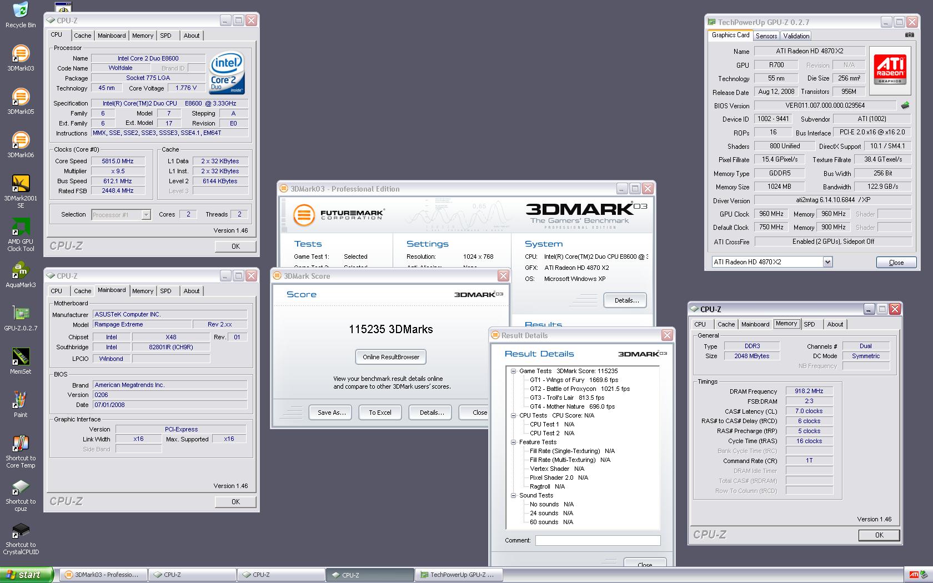This screenshot has width=933, height=583.
Task: Launch the 3DMark05 desktop shortcut
Action: 21,101
